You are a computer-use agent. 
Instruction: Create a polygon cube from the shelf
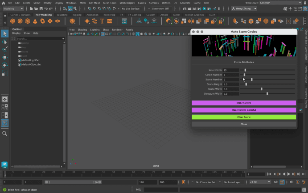pos(20,21)
